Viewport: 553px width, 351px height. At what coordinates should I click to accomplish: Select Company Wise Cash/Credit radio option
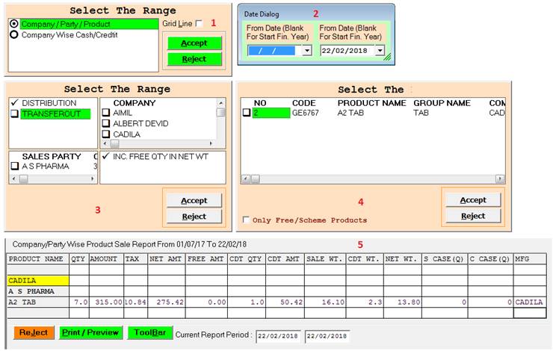coord(13,35)
